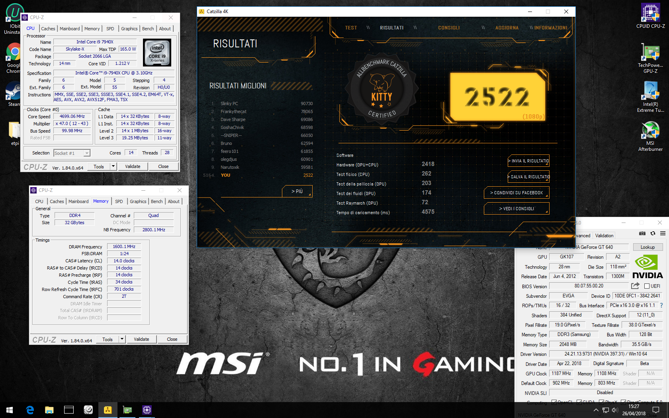Click the BIOS export share icon in GPU-Z
The width and height of the screenshot is (669, 418).
click(x=635, y=286)
